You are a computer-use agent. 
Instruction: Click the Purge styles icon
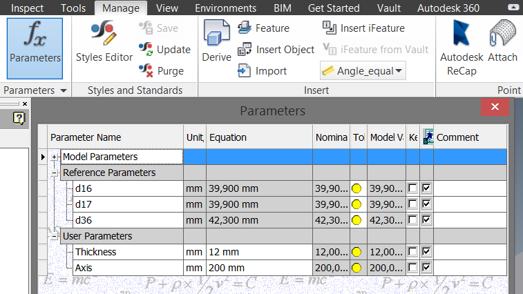(146, 70)
